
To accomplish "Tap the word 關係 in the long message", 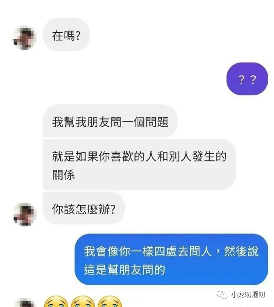I will point(63,174).
